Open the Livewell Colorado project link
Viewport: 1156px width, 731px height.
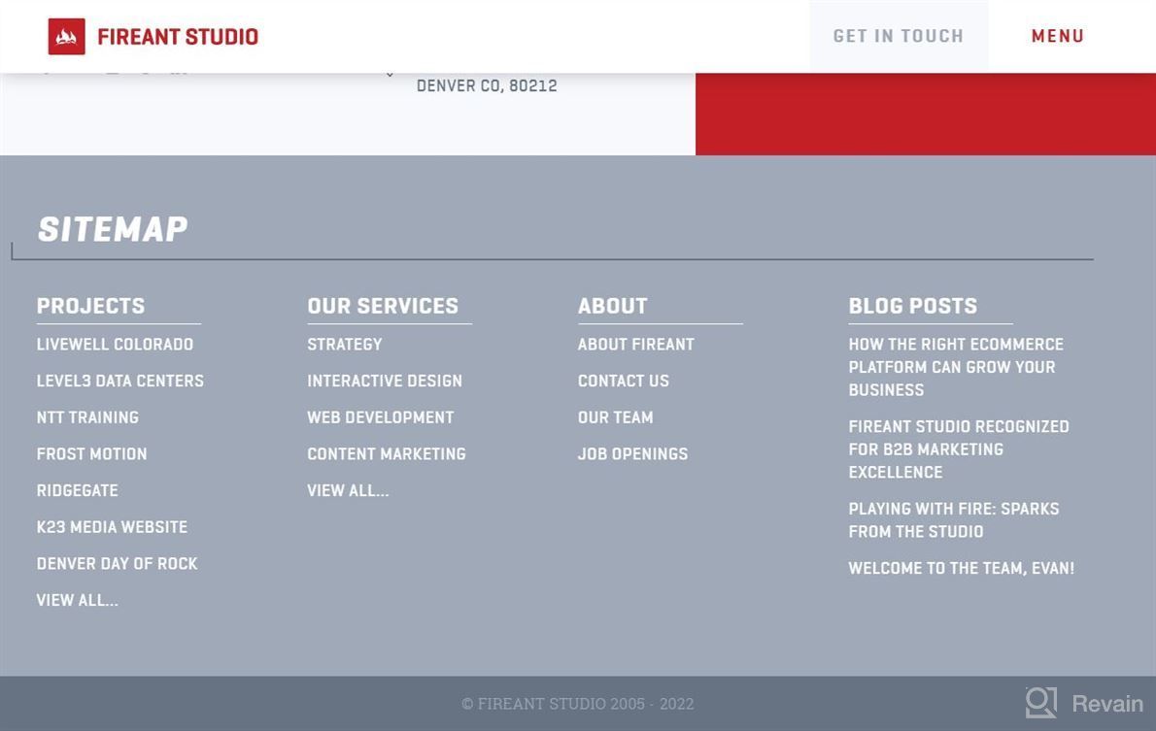(115, 344)
